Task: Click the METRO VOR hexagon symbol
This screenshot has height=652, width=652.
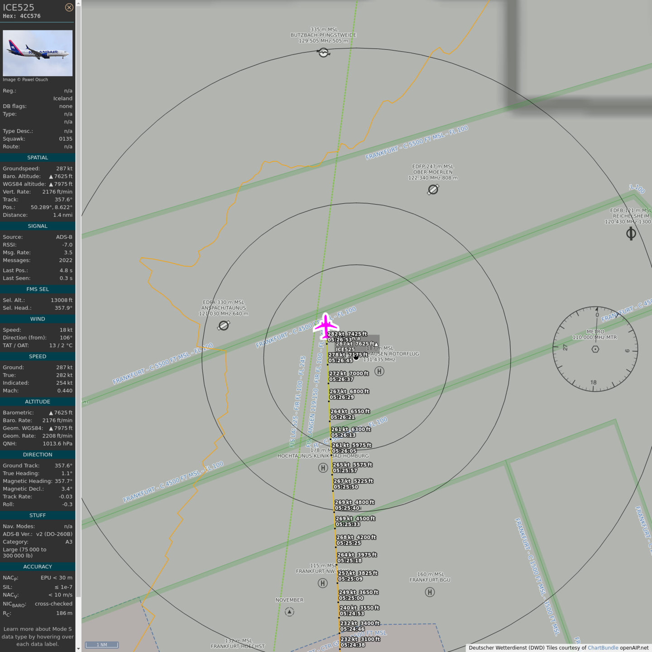Action: 595,349
